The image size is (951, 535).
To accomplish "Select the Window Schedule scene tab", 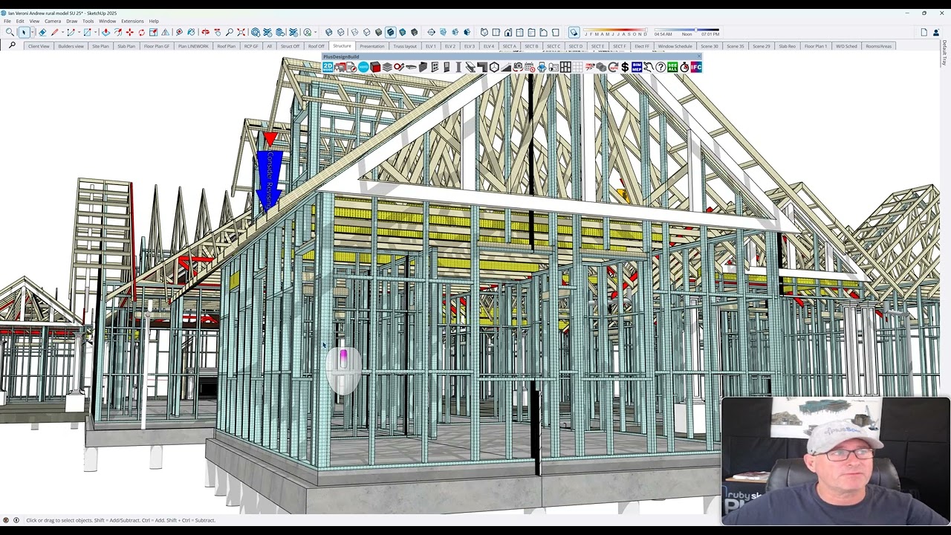I will click(x=675, y=46).
